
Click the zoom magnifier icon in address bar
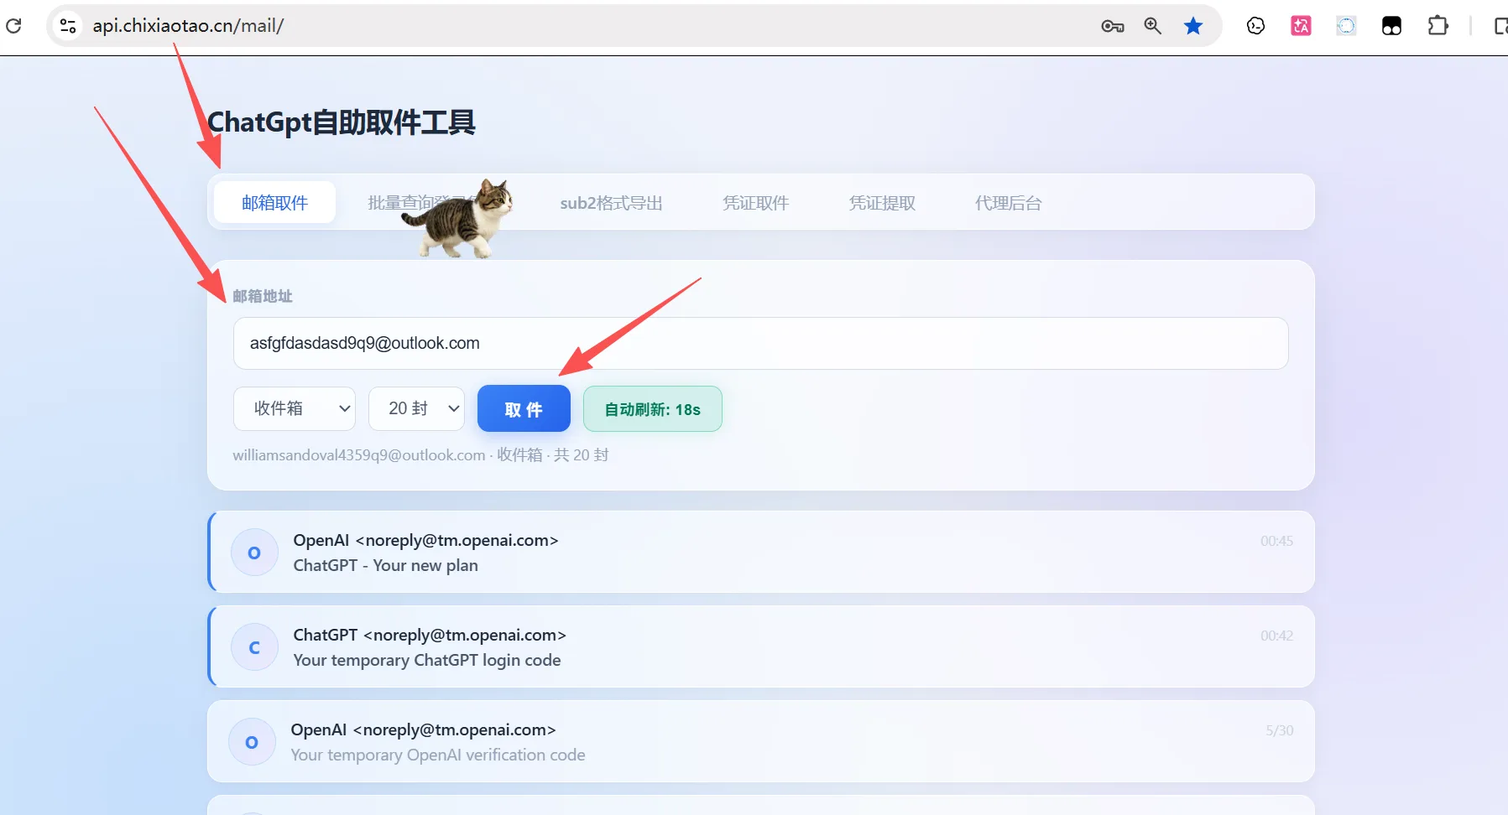[1153, 26]
